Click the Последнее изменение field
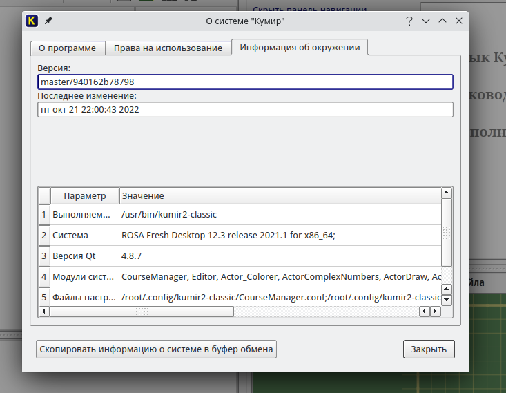The image size is (506, 393). pos(245,110)
